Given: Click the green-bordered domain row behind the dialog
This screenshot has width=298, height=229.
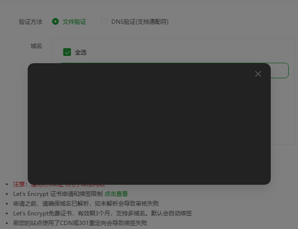Looking at the screenshot, I should tap(280, 70).
